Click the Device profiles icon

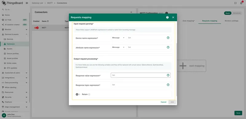click(x=5, y=54)
